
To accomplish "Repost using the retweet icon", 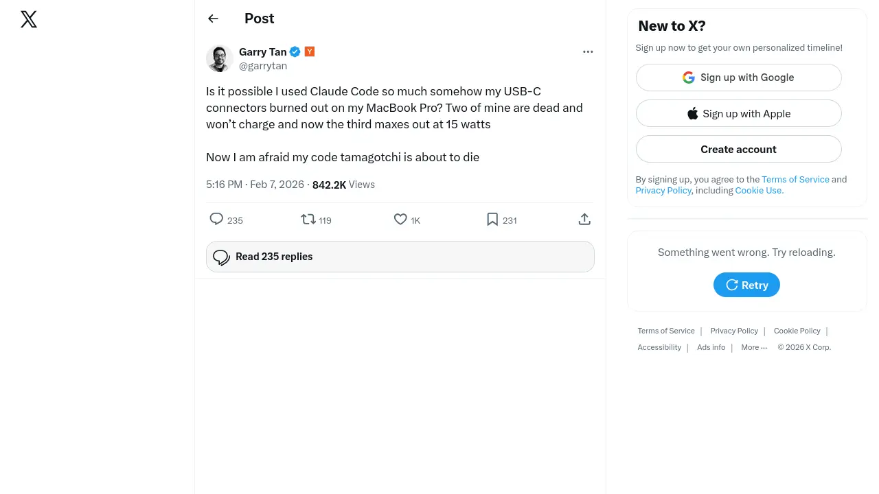I will [308, 220].
